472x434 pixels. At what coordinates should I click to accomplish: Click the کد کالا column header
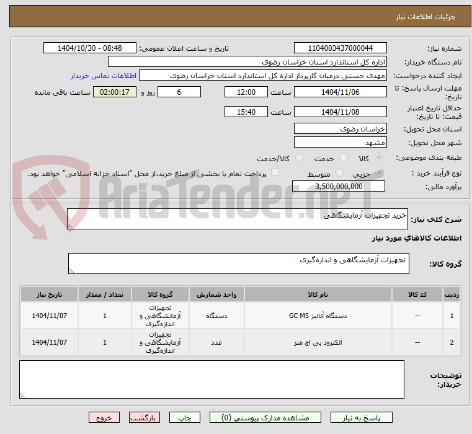(x=417, y=294)
